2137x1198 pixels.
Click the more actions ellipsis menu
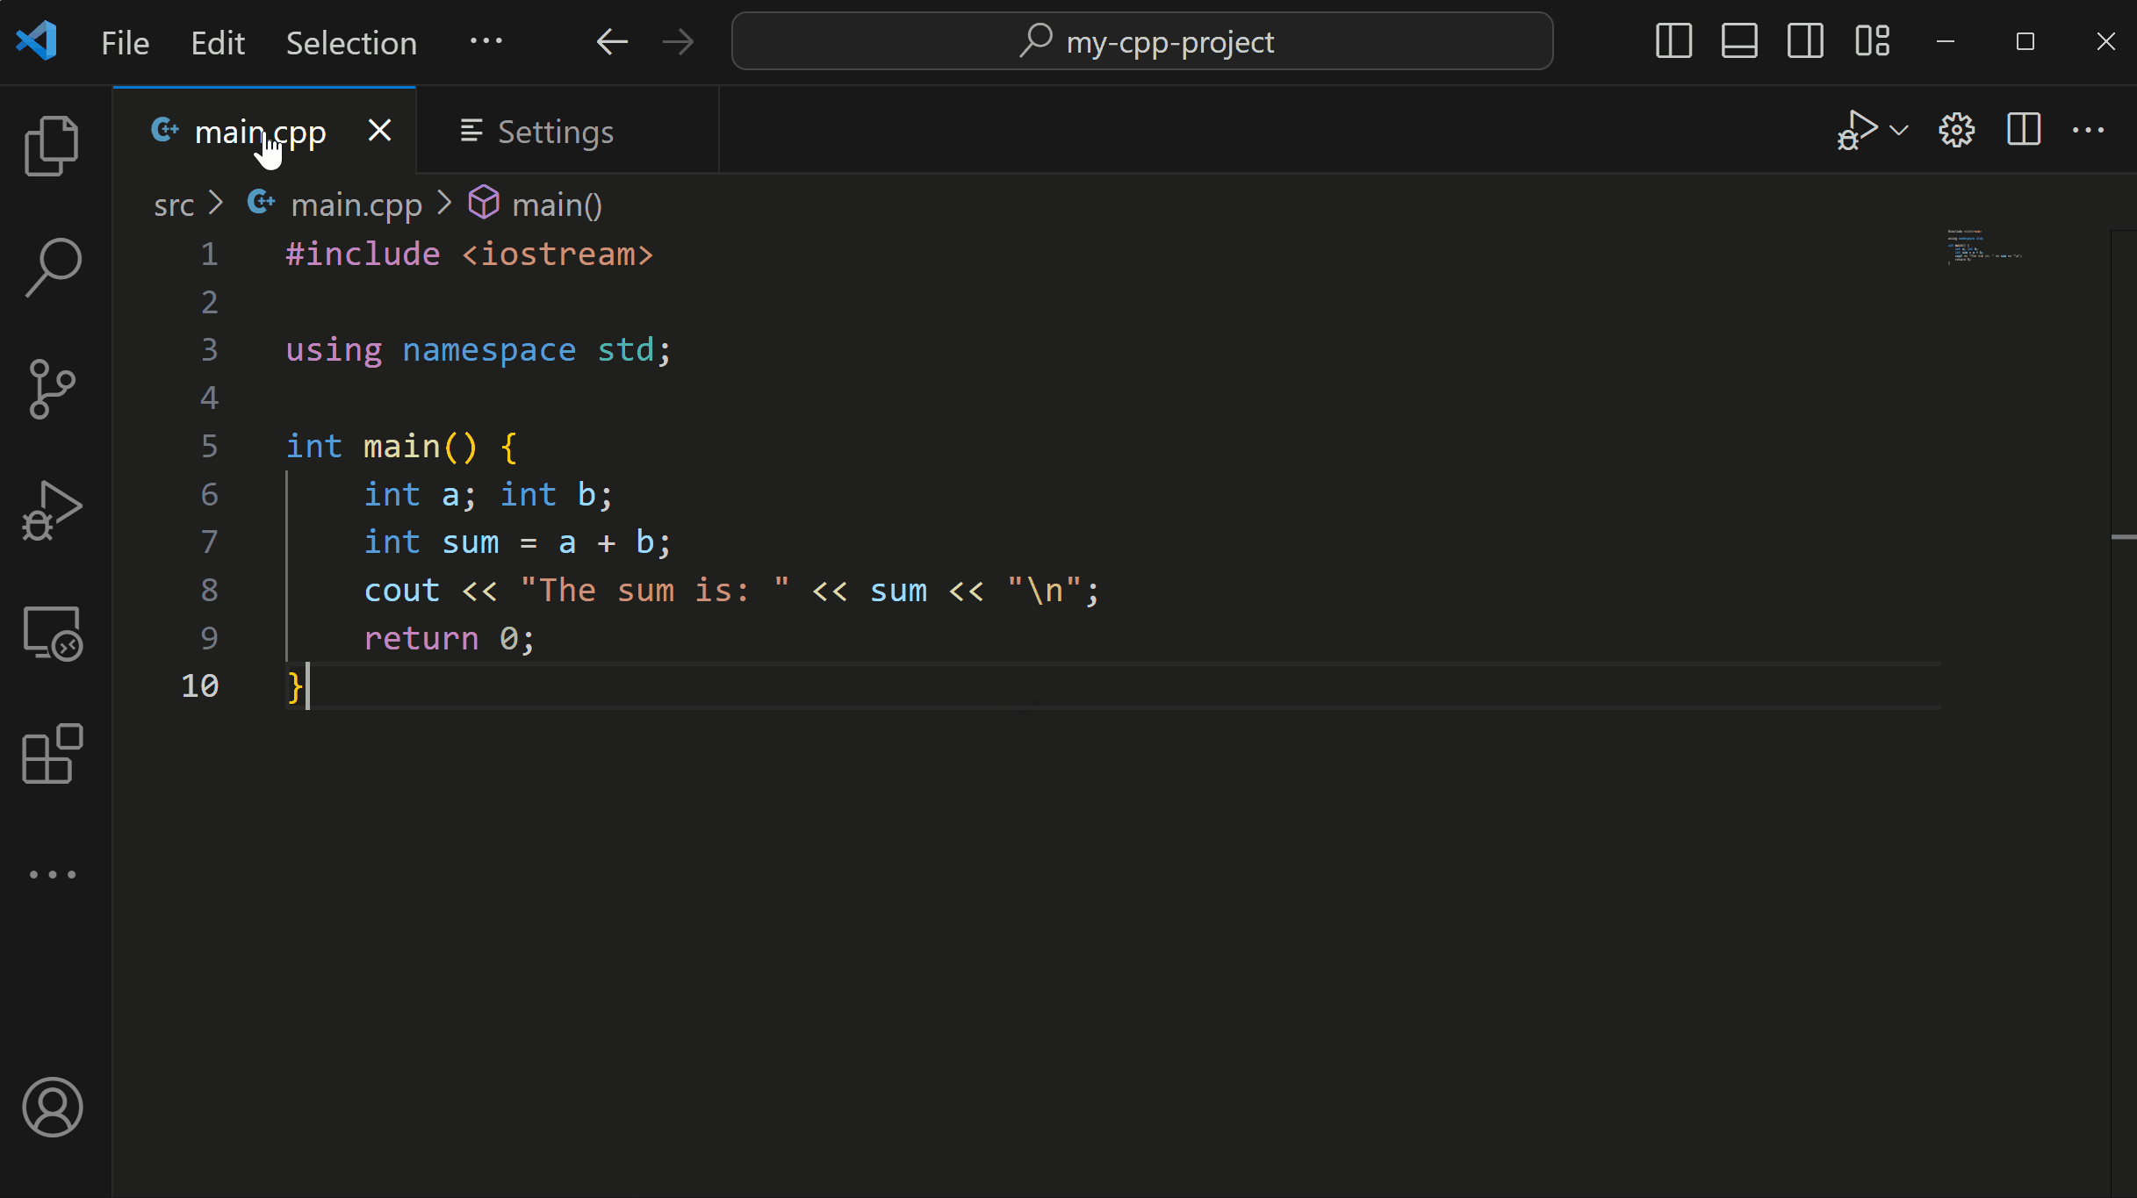[x=2090, y=131]
